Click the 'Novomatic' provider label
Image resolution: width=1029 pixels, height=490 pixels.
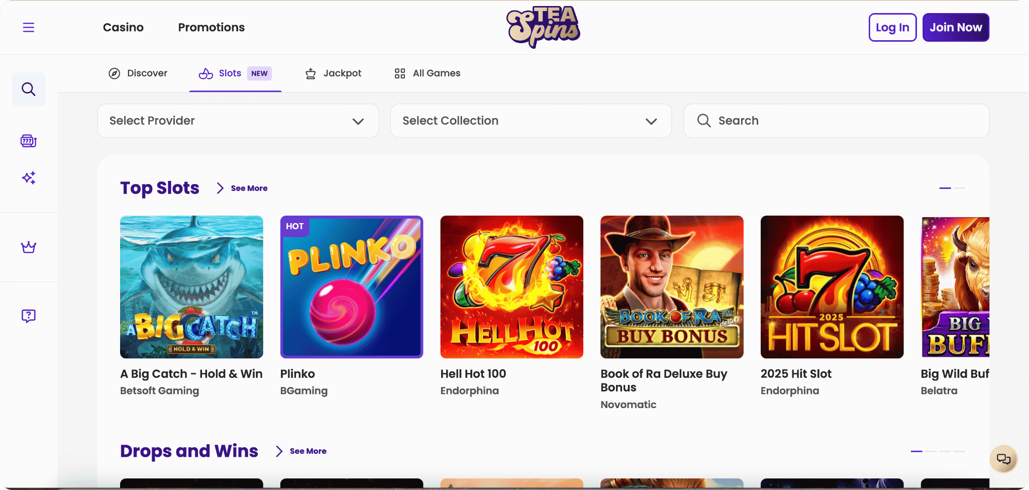[629, 405]
